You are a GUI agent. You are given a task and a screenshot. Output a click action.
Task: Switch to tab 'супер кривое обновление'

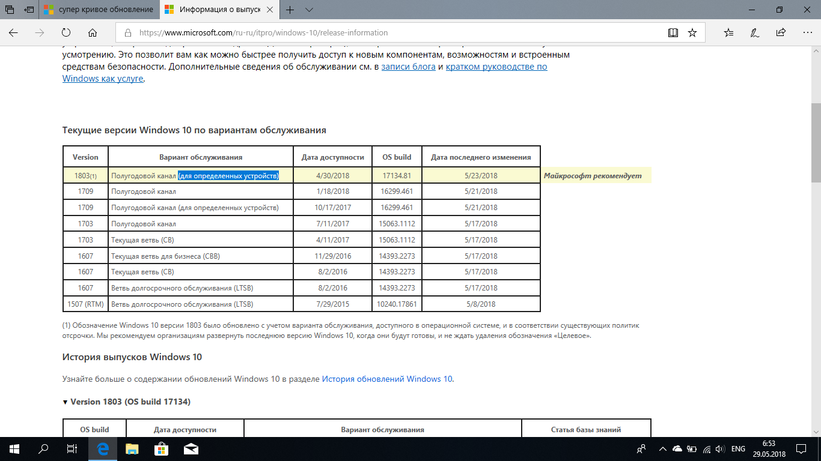tap(100, 10)
